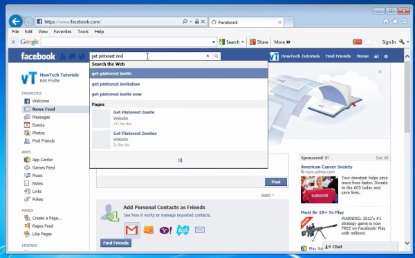Open the news feed SORT dropdown
415x258 pixels.
(x=268, y=196)
